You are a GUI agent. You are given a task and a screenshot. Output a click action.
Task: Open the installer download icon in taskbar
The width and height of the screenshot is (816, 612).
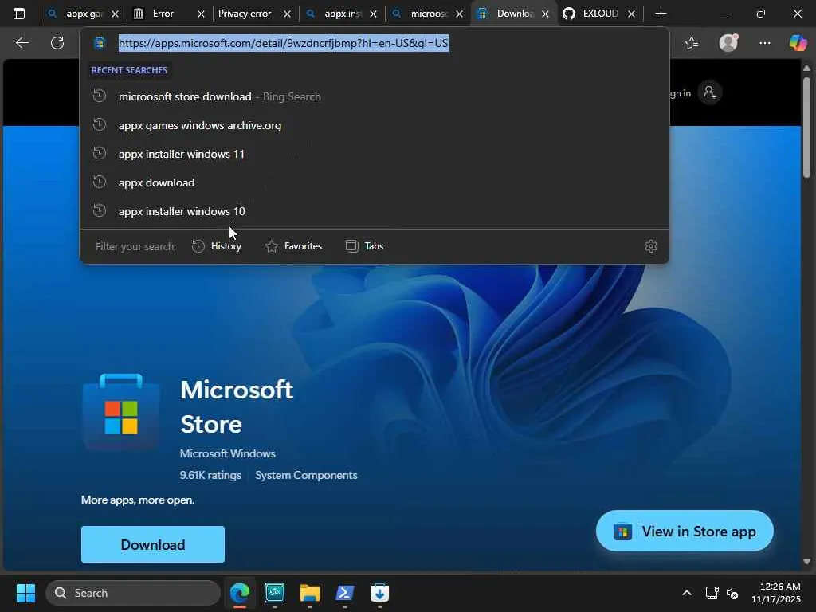379,593
